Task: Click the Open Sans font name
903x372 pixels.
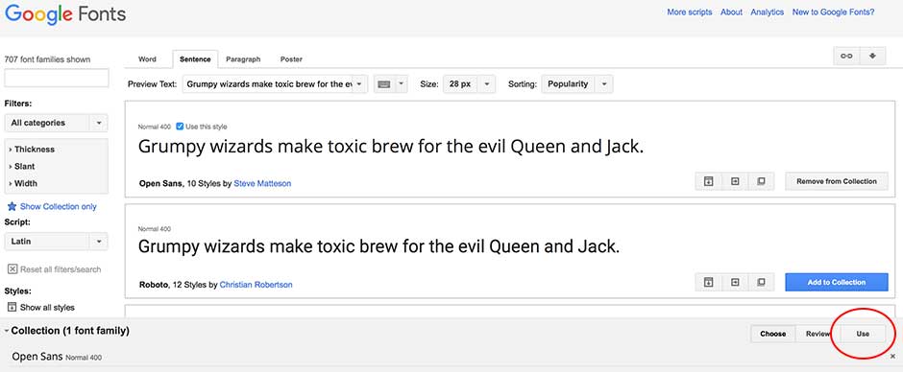Action: [161, 183]
